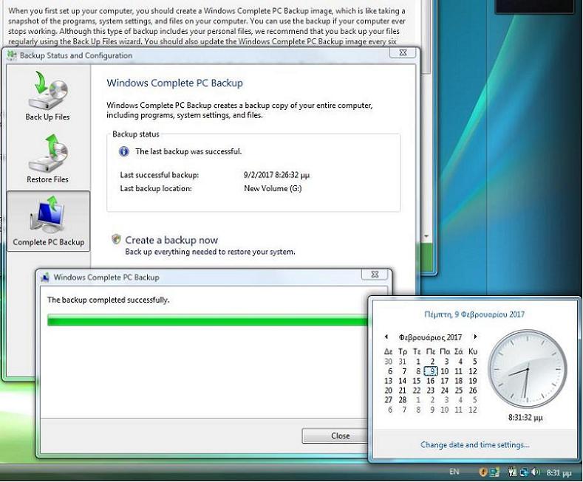Go to next month in the calendar

[475, 337]
